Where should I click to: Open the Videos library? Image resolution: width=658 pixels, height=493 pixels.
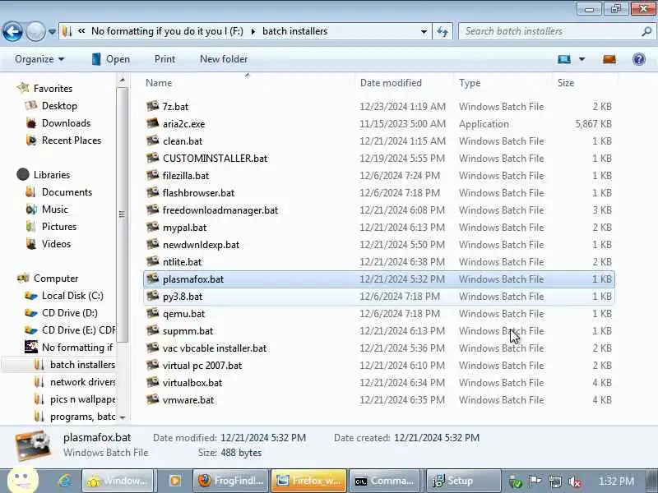pyautogui.click(x=56, y=243)
